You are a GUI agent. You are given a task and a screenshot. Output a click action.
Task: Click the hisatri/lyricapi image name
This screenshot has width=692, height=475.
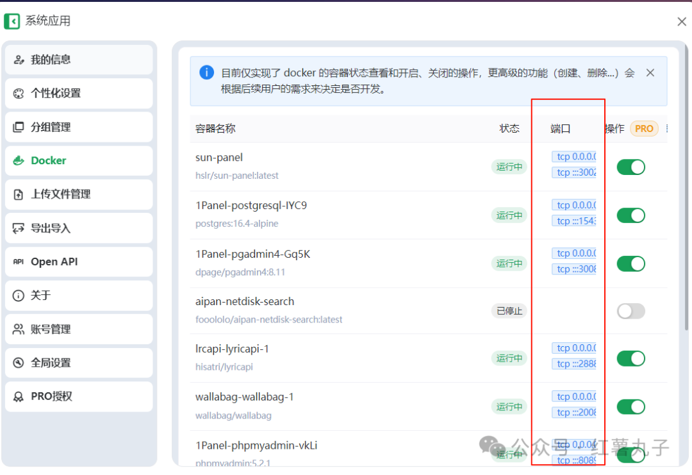(224, 367)
